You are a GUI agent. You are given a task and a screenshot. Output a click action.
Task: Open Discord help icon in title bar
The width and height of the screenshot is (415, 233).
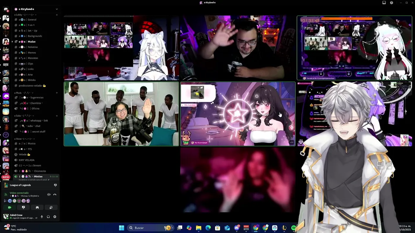tap(392, 3)
